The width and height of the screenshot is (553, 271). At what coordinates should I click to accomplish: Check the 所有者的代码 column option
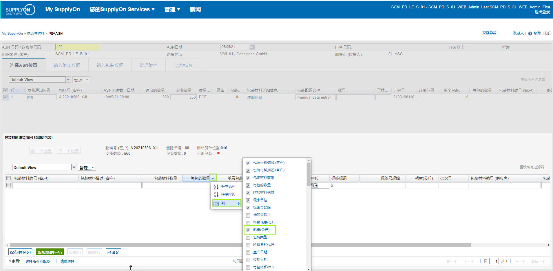248,245
